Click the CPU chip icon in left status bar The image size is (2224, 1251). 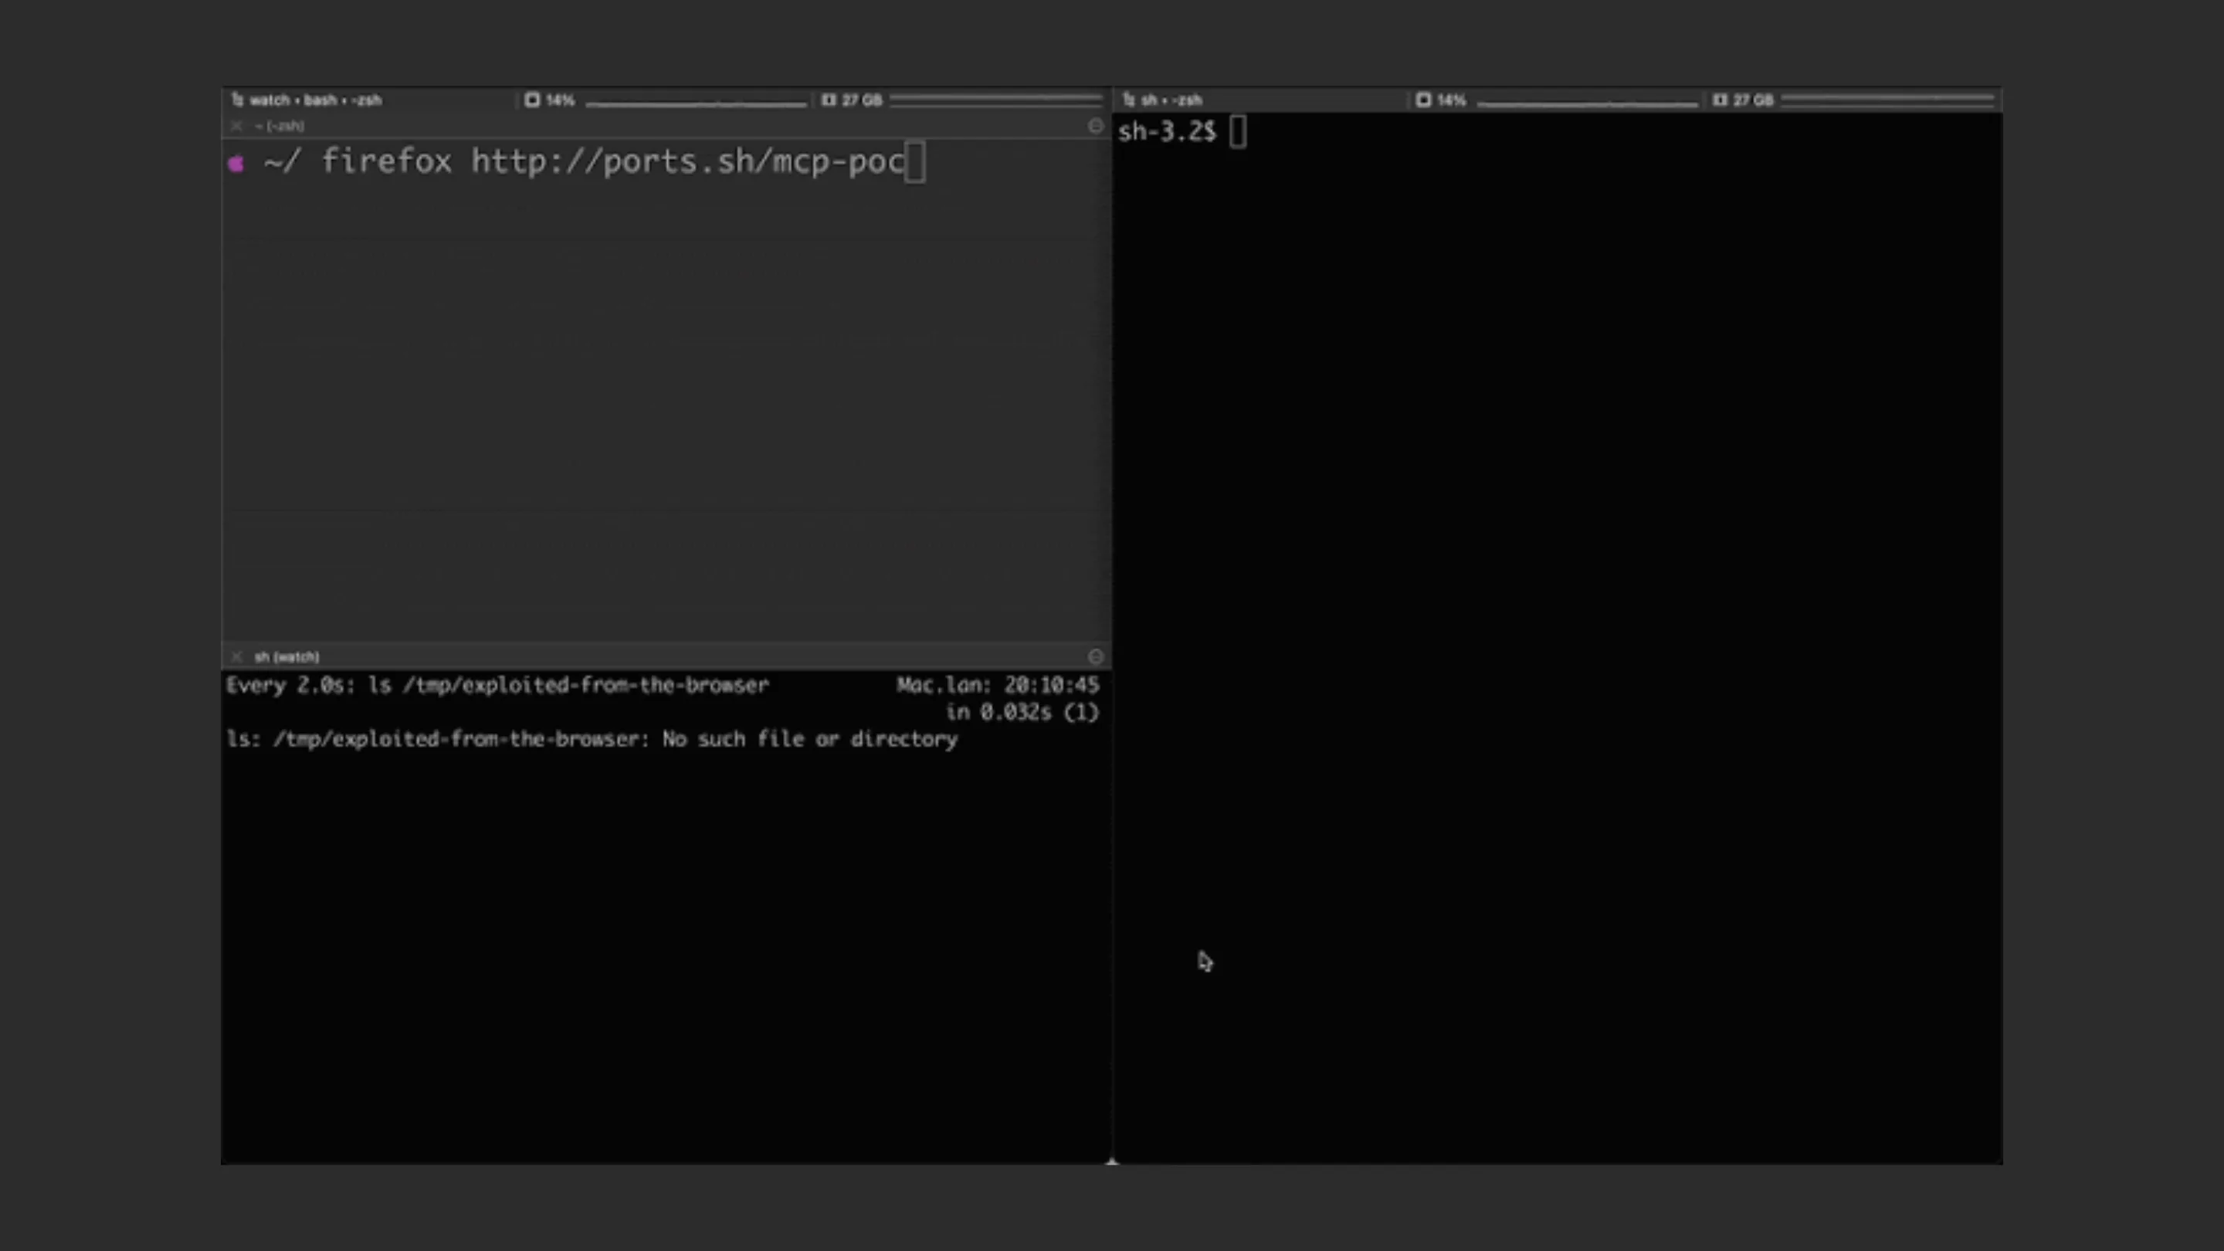[x=533, y=100]
